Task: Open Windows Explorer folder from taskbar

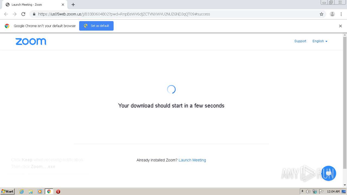Action: pos(31,191)
